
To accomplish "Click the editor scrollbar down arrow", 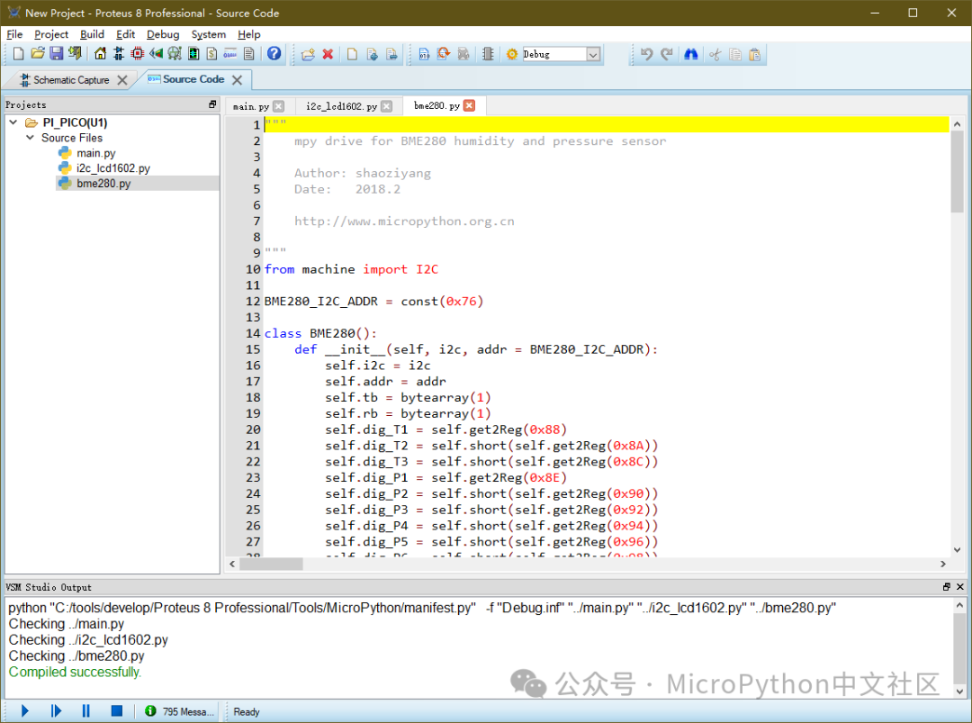I will click(957, 549).
